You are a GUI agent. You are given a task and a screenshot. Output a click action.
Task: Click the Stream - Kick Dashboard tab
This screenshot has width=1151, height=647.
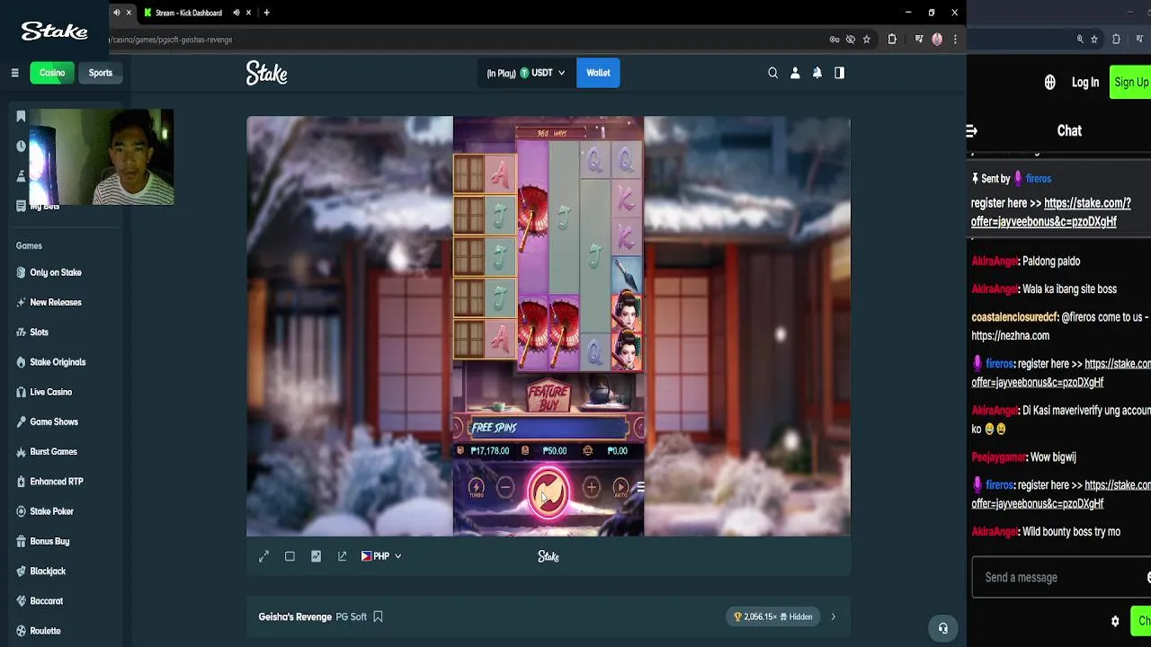pyautogui.click(x=188, y=13)
